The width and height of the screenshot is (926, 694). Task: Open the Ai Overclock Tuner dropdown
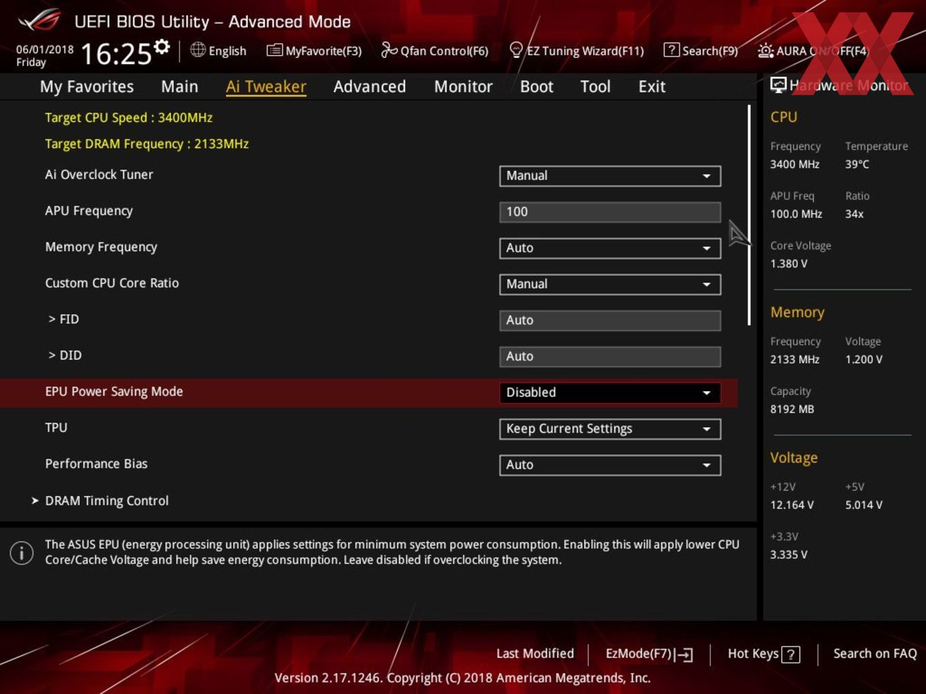click(610, 176)
